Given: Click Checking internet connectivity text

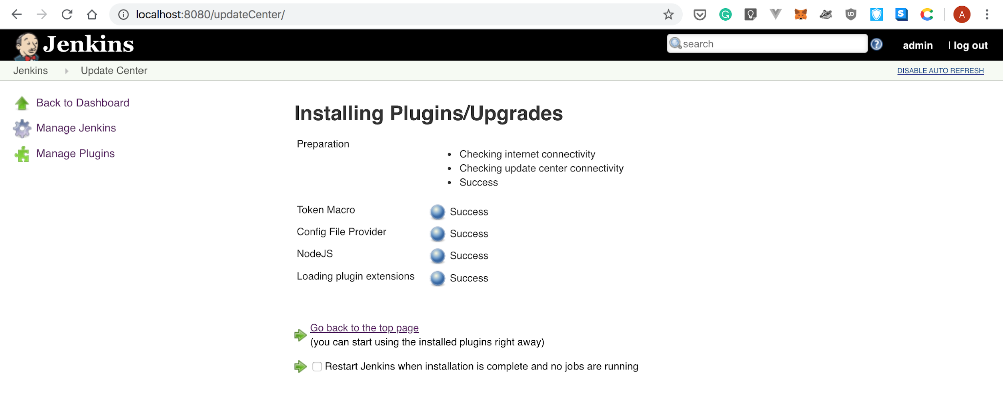Looking at the screenshot, I should coord(527,154).
